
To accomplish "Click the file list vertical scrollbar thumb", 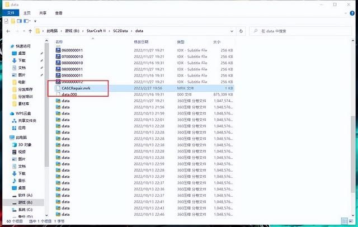I will [x=353, y=154].
